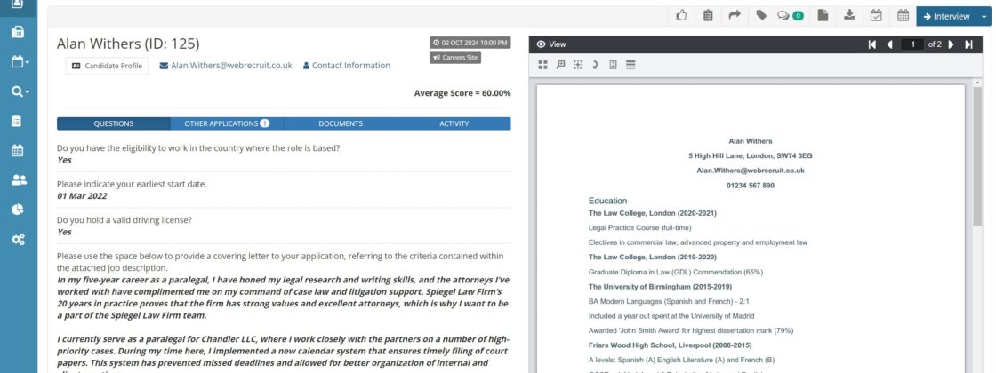Open the people group icon in sidebar
The width and height of the screenshot is (996, 373).
[x=18, y=180]
